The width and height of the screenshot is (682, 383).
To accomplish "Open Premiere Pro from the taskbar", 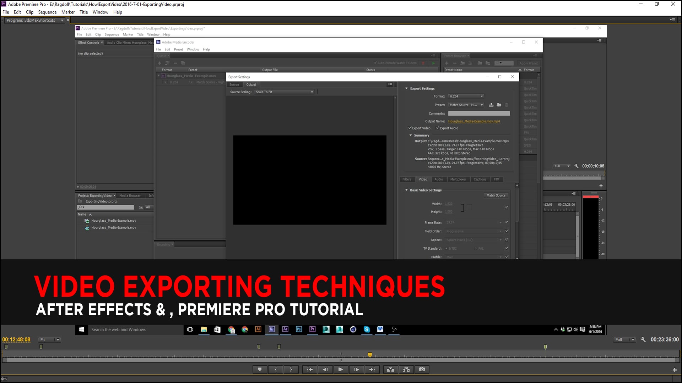I will coord(312,329).
